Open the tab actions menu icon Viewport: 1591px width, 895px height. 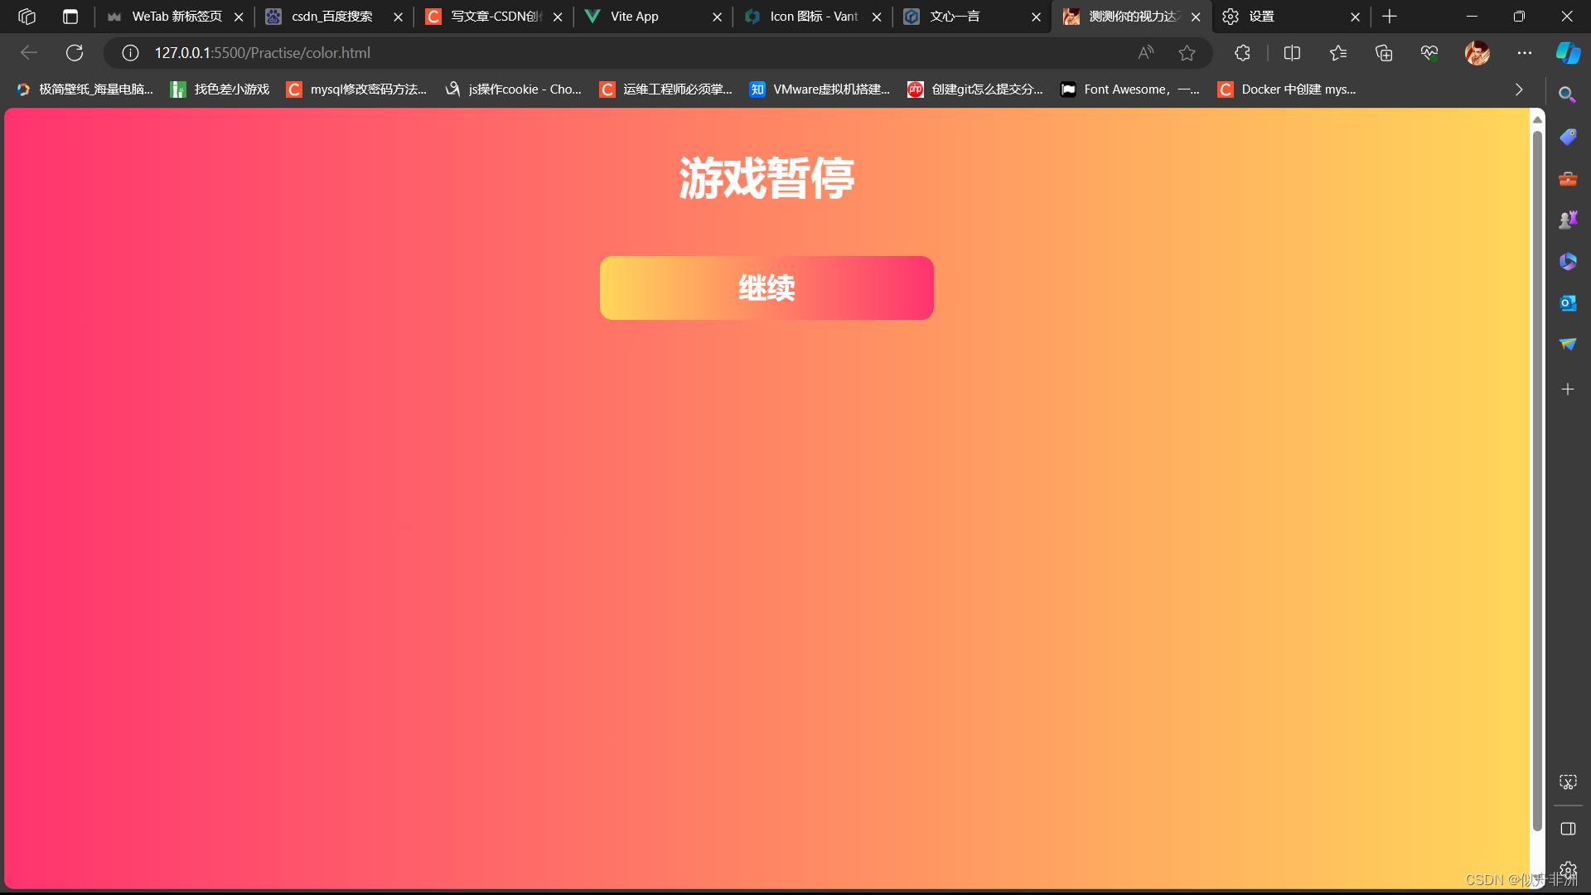[x=70, y=17]
